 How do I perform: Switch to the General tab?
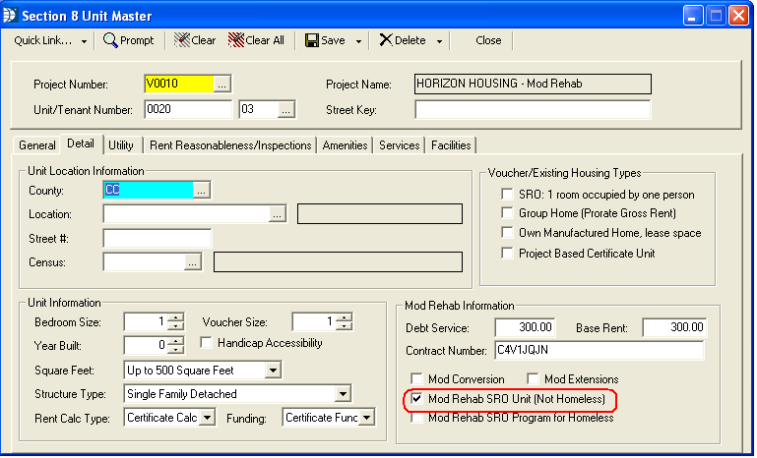coord(36,145)
